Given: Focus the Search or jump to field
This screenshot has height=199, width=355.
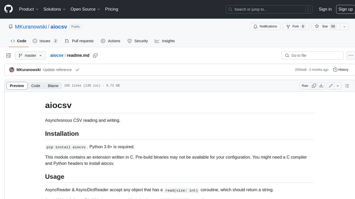Looking at the screenshot, I should [269, 9].
